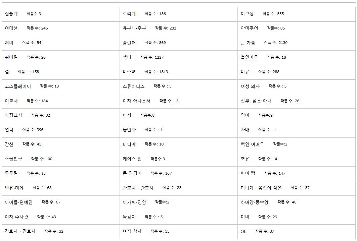Viewport: 357px width, 241px height.
Task: Open the 여자 수사관 category
Action: point(16,217)
